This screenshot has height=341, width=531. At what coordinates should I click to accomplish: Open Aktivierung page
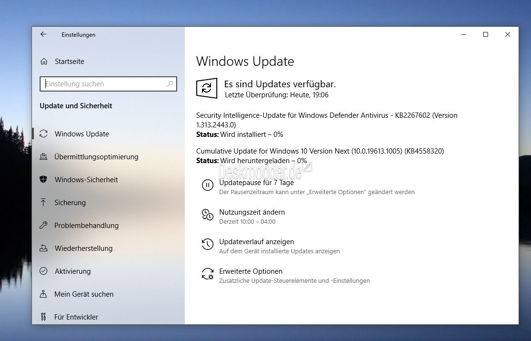[73, 271]
